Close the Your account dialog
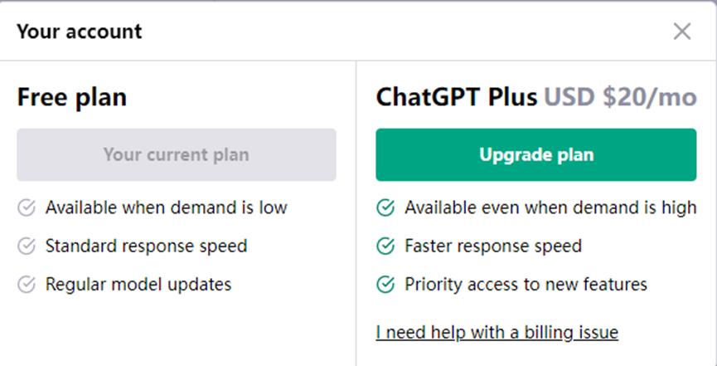 pyautogui.click(x=681, y=32)
